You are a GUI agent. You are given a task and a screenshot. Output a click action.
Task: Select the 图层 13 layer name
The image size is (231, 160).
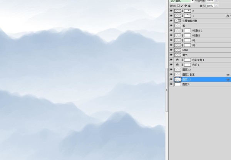pyautogui.click(x=186, y=70)
